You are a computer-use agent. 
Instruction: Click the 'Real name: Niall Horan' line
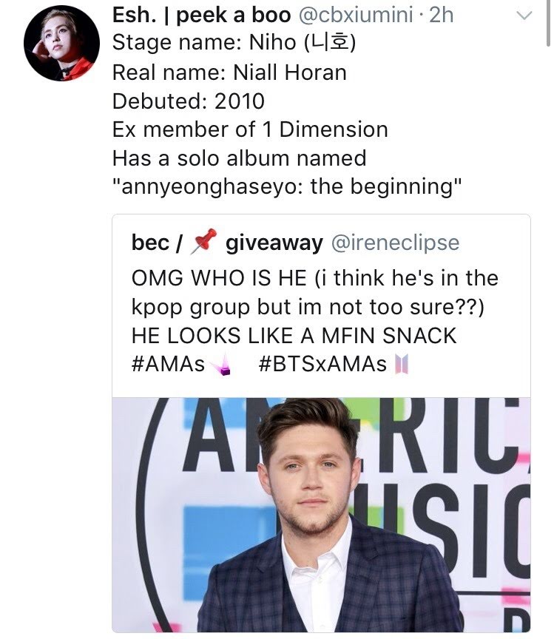pos(229,72)
